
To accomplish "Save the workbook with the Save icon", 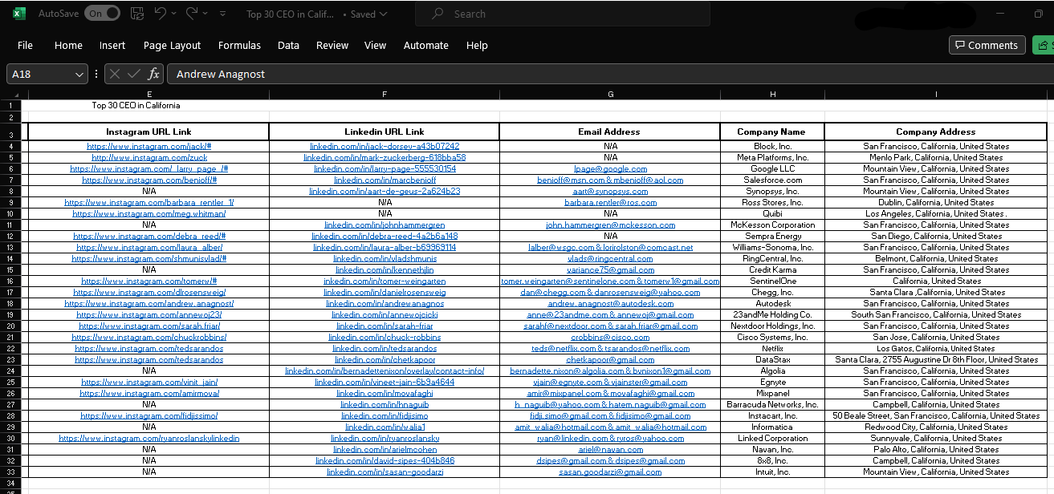I will 137,14.
